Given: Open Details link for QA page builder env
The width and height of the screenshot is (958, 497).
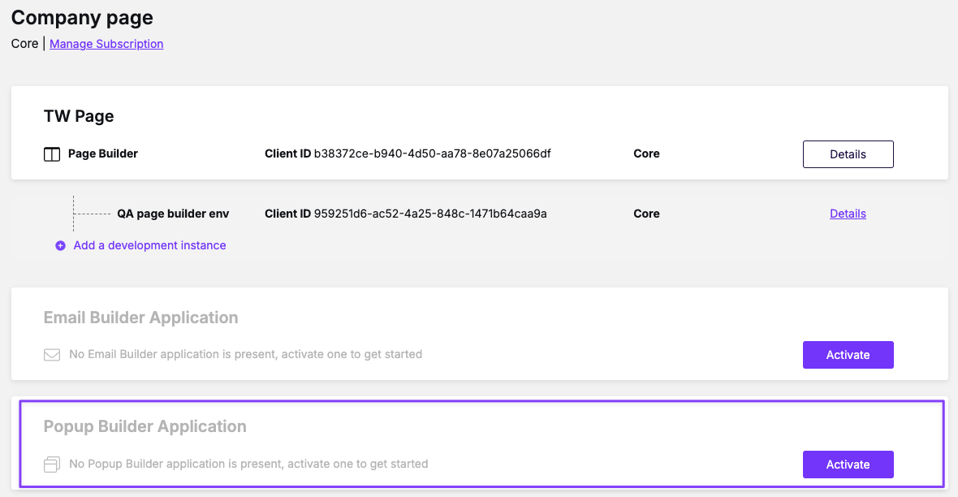Looking at the screenshot, I should point(848,214).
